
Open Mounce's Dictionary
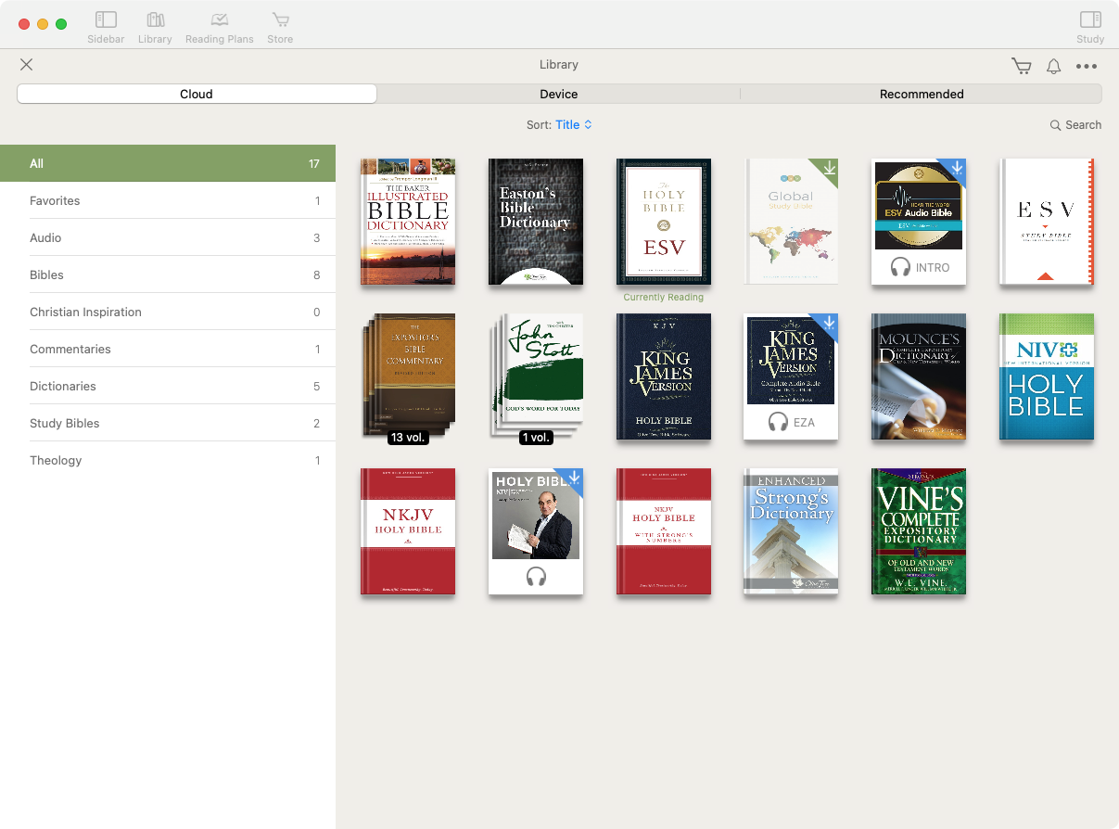pyautogui.click(x=919, y=376)
